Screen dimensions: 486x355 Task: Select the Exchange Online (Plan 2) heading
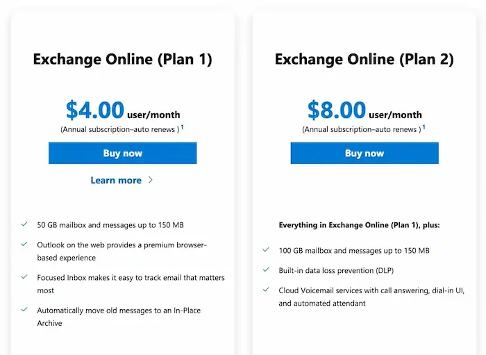(364, 59)
